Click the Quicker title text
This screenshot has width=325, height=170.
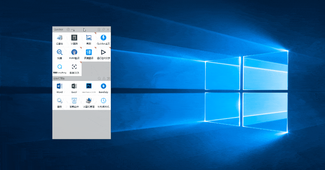pyautogui.click(x=58, y=29)
